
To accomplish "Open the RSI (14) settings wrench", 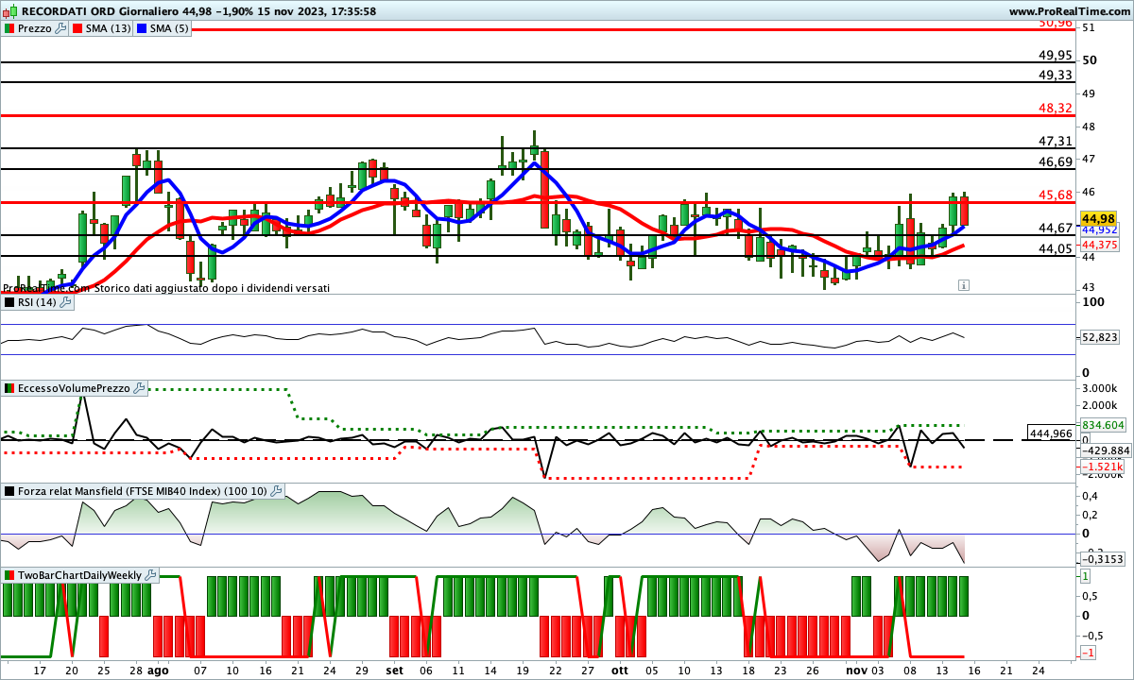I will (67, 302).
